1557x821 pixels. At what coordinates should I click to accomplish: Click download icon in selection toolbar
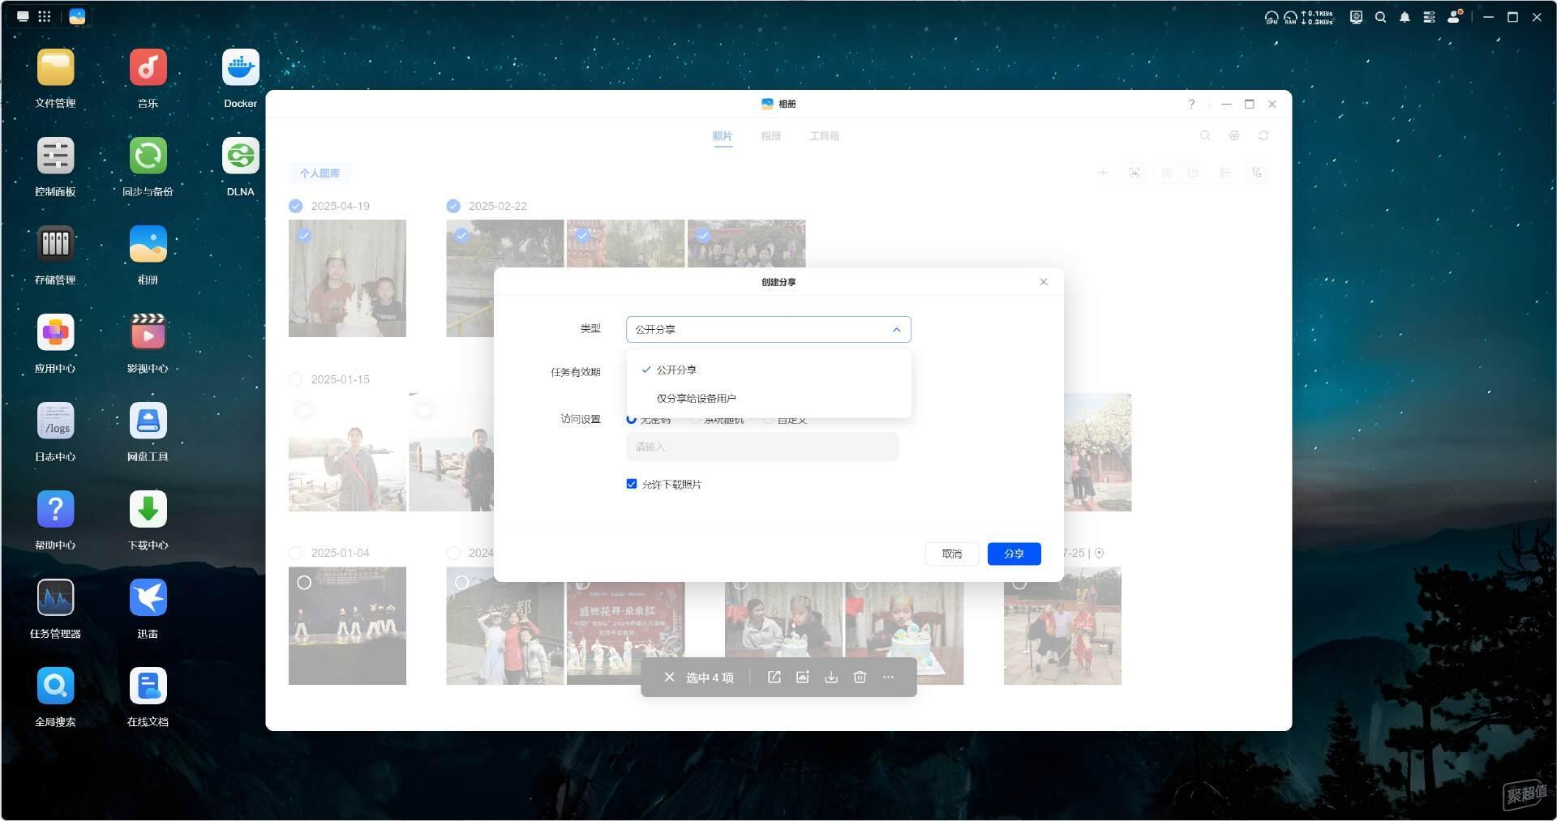(x=831, y=677)
